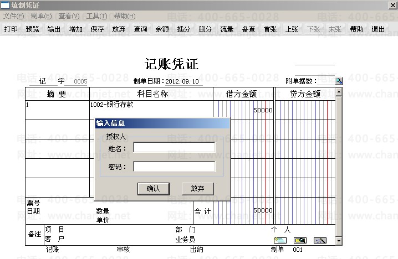398x259 pixels.
Task: Close the 填制凭证 window
Action: click(392, 5)
